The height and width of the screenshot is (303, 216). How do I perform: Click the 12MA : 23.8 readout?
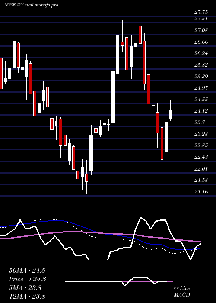(x=27, y=297)
